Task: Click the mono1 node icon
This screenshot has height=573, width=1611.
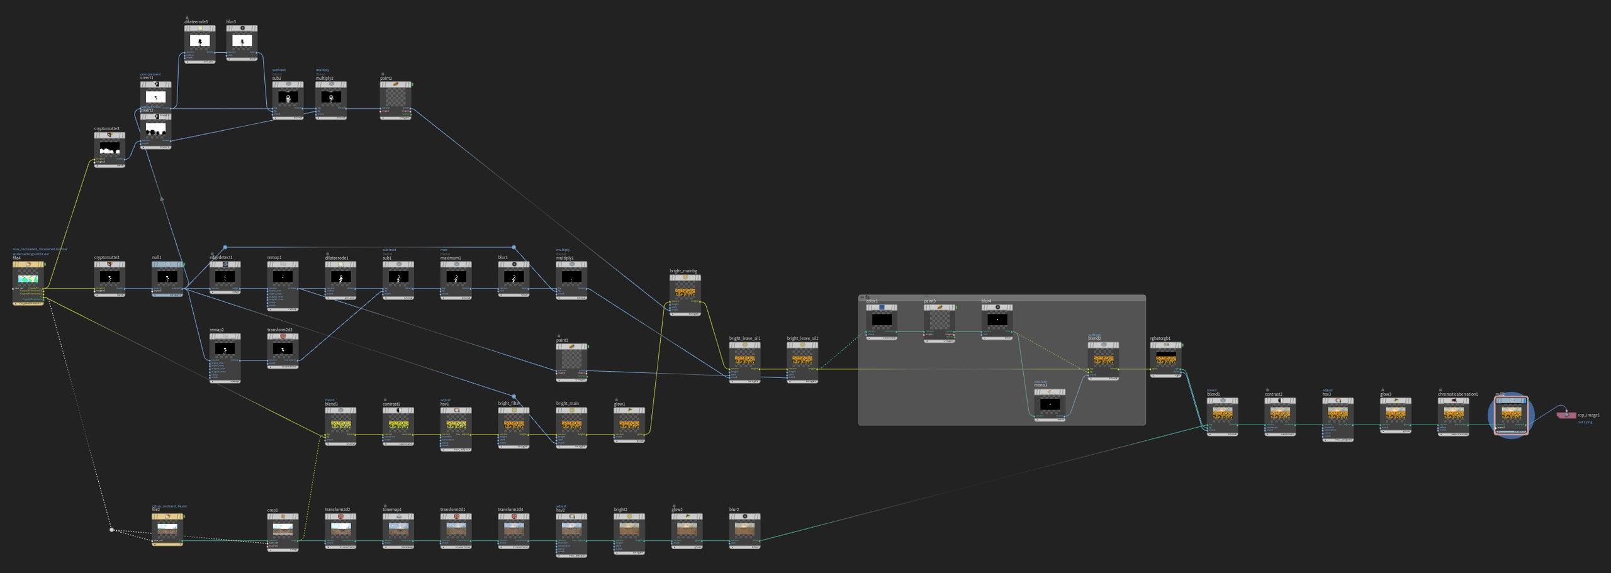Action: (1050, 392)
